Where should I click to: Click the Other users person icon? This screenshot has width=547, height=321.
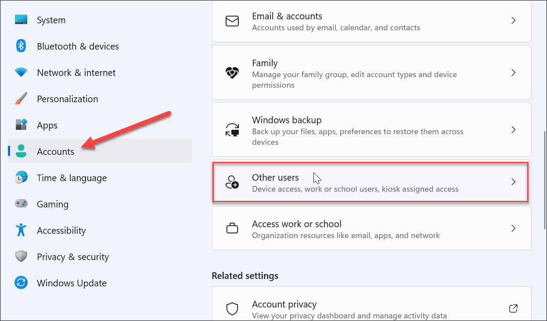[232, 182]
